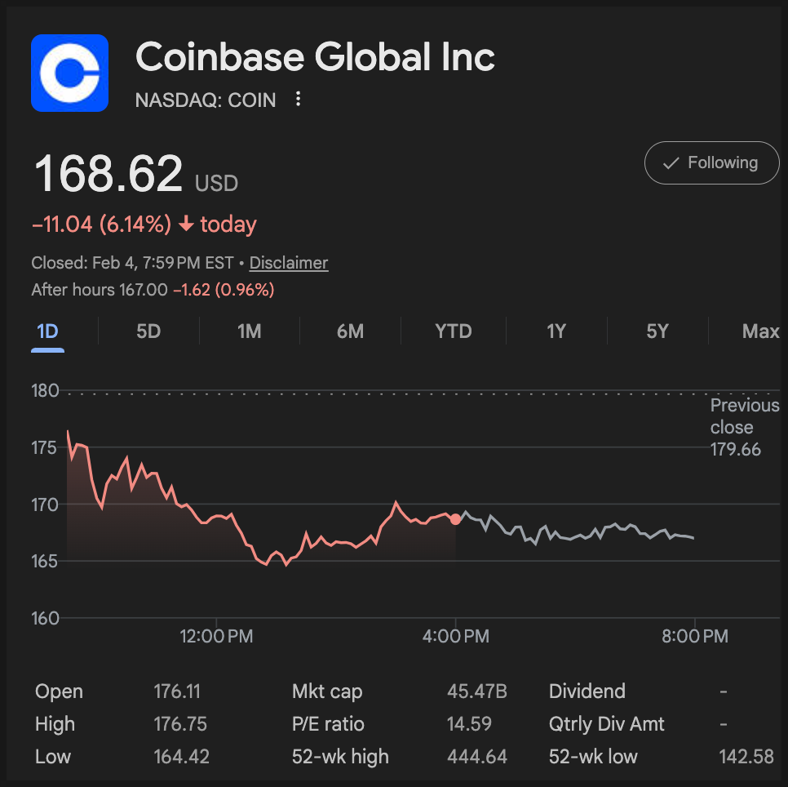The height and width of the screenshot is (787, 788).
Task: Click the 4:00 PM closing price marker dot
Action: [x=455, y=519]
